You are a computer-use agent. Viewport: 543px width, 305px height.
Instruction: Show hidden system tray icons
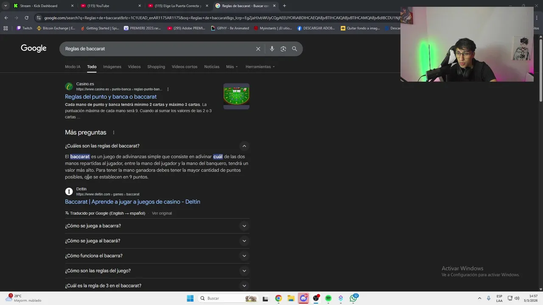479,298
